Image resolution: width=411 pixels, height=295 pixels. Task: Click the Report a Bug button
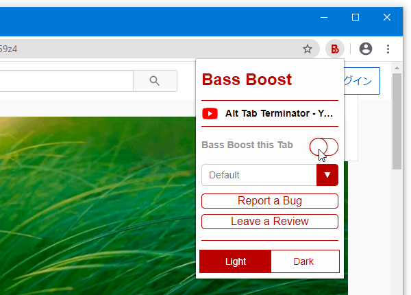click(270, 201)
